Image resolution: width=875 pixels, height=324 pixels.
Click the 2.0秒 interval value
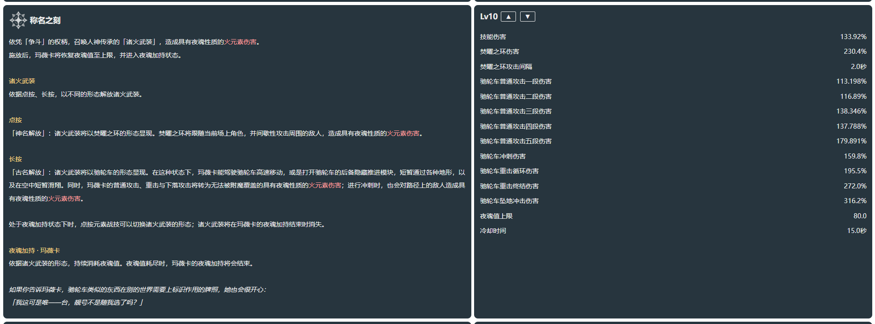tap(858, 67)
